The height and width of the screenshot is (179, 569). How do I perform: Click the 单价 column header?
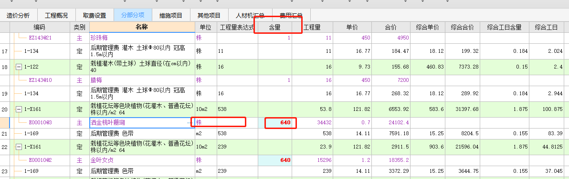(x=352, y=27)
